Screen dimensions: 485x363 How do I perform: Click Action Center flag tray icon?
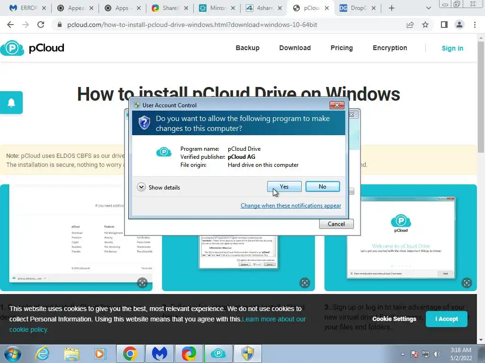tap(414, 354)
